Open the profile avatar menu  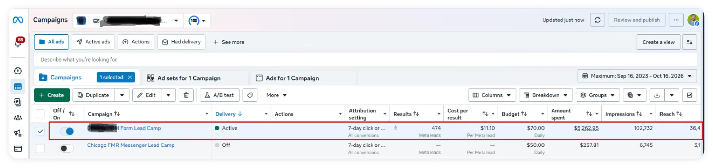pos(693,20)
